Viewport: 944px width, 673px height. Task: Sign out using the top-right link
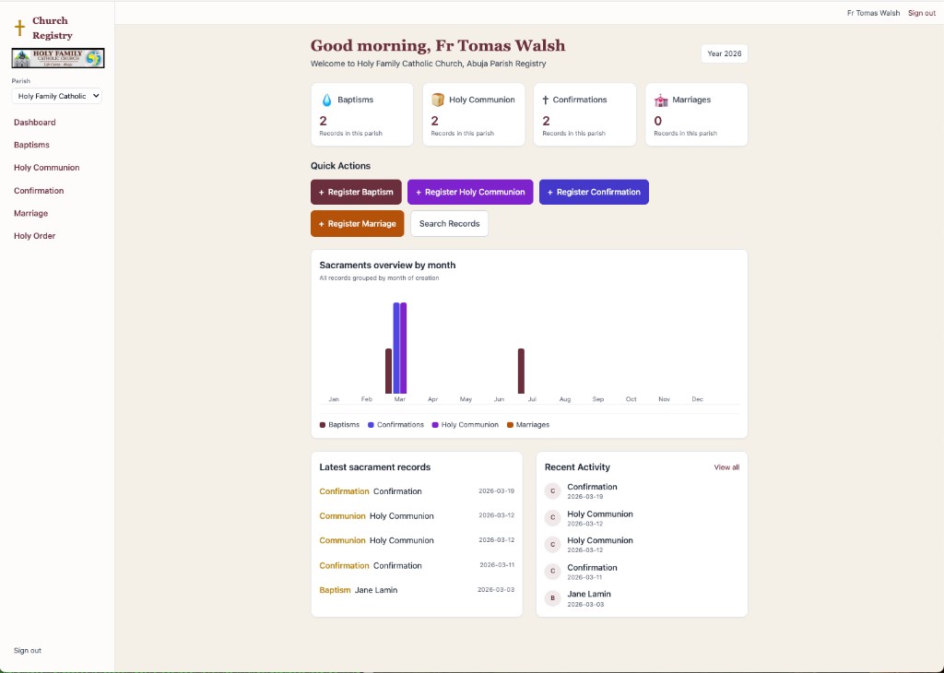click(x=922, y=12)
